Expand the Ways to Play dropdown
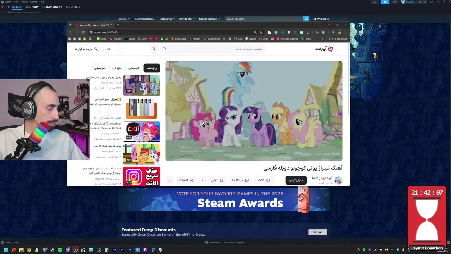Viewport: 451px width, 254px height. click(187, 19)
